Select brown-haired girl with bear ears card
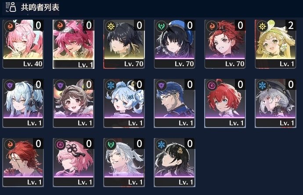This screenshot has height=195, width=303. click(x=74, y=103)
